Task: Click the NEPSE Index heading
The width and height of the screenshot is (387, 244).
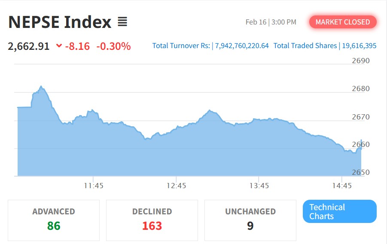Action: tap(60, 22)
